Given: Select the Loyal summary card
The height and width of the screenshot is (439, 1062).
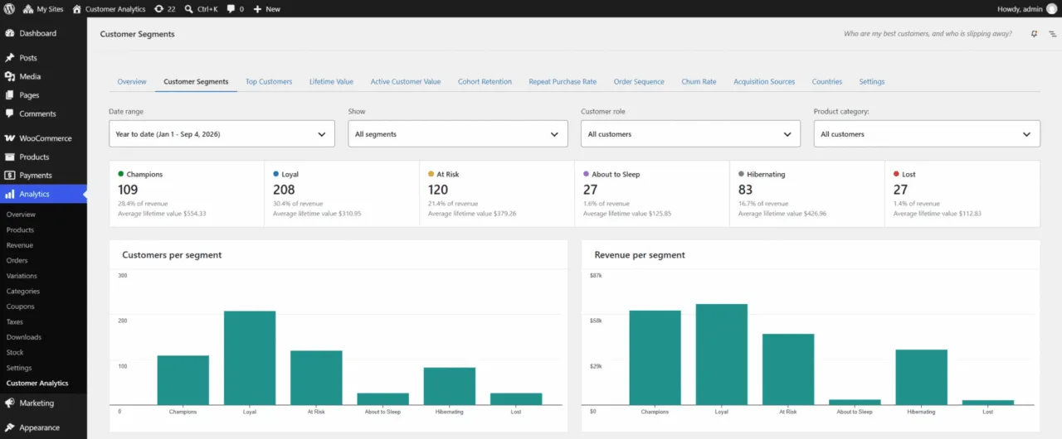Looking at the screenshot, I should pyautogui.click(x=342, y=194).
